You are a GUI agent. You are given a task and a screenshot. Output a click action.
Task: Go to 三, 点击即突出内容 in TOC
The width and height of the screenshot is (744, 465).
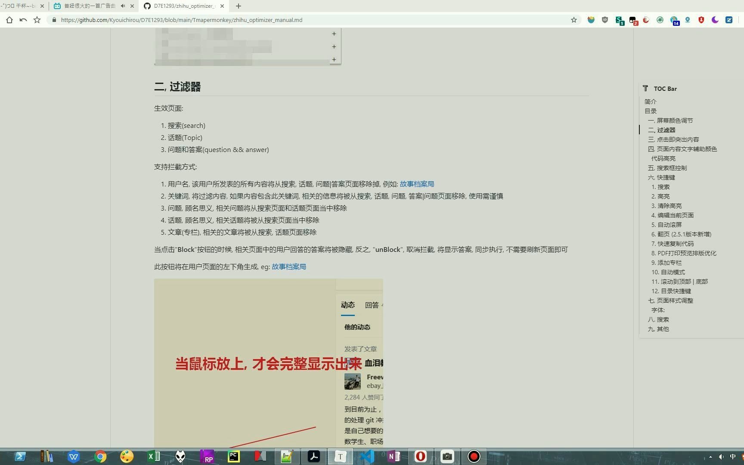pyautogui.click(x=673, y=139)
